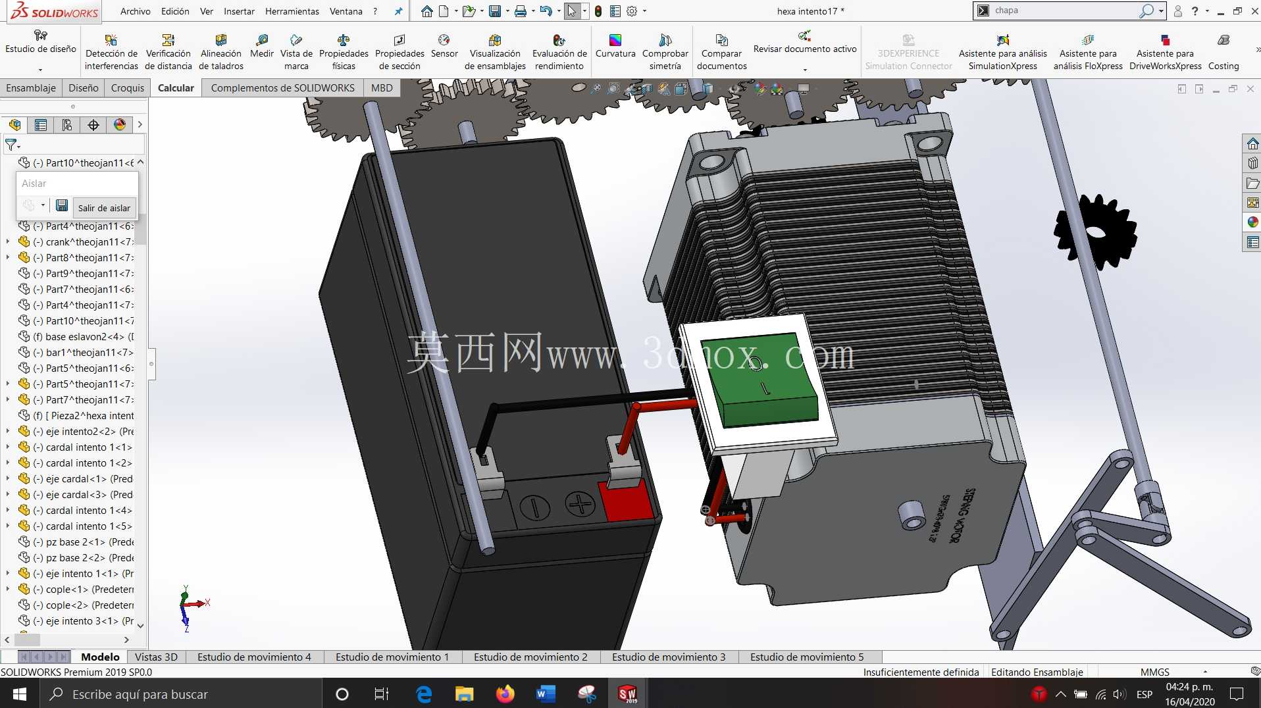Image resolution: width=1261 pixels, height=708 pixels.
Task: Switch to the Croquis tab
Action: (x=128, y=88)
